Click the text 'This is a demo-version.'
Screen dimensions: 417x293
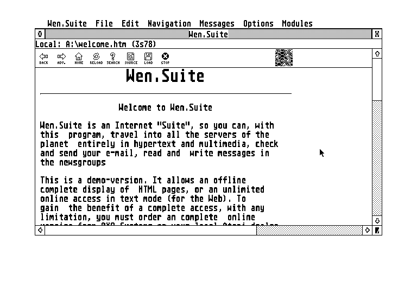(93, 180)
